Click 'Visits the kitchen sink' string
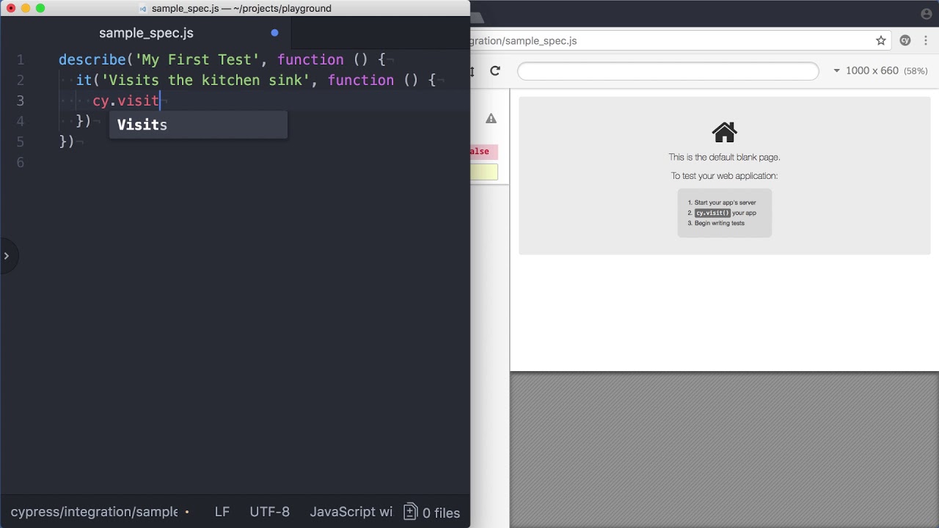 pyautogui.click(x=205, y=80)
